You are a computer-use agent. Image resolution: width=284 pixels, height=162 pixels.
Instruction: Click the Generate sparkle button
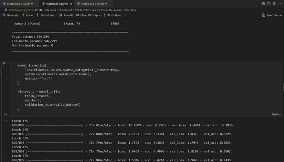click(11, 15)
